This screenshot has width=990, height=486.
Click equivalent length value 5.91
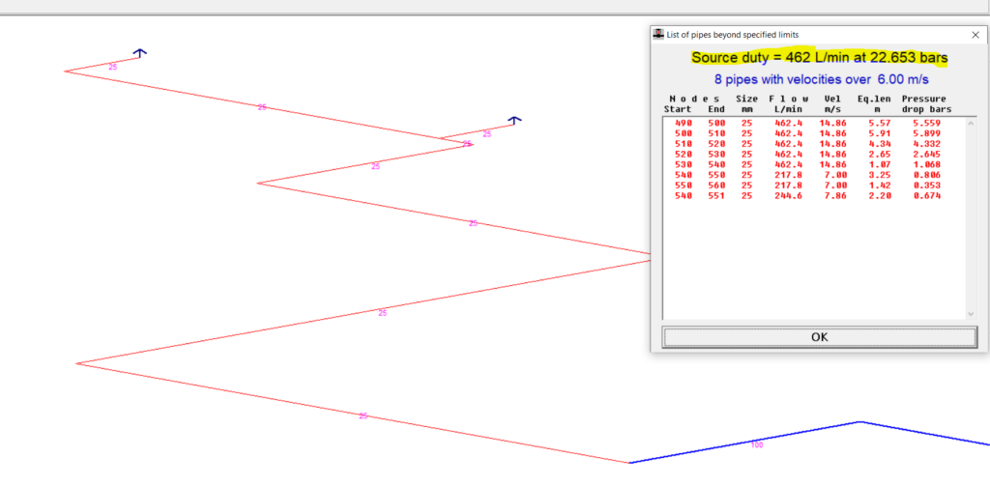[x=880, y=133]
